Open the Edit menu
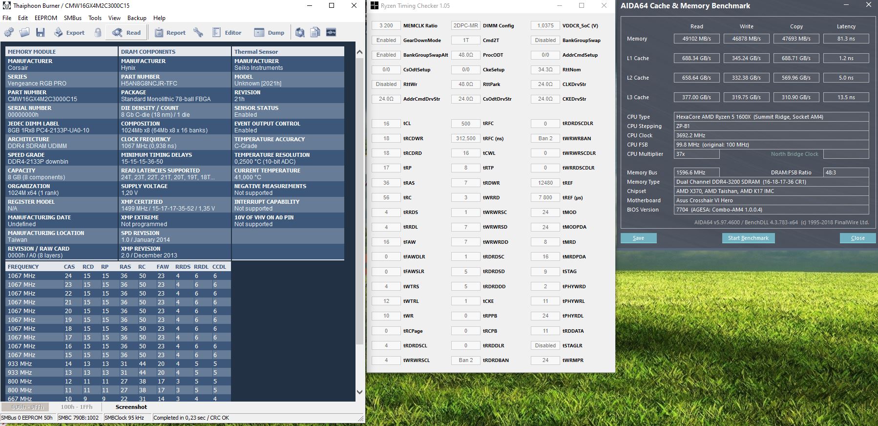The image size is (878, 426). [x=23, y=18]
